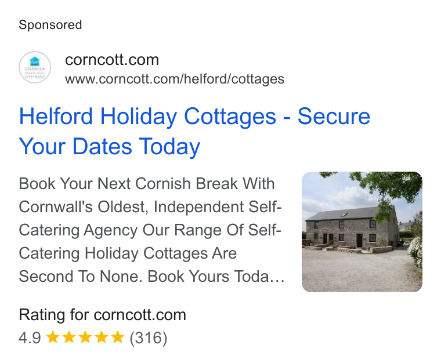Screen dimensions: 441x363
Task: Click the fifth gold rating star
Action: tap(118, 337)
